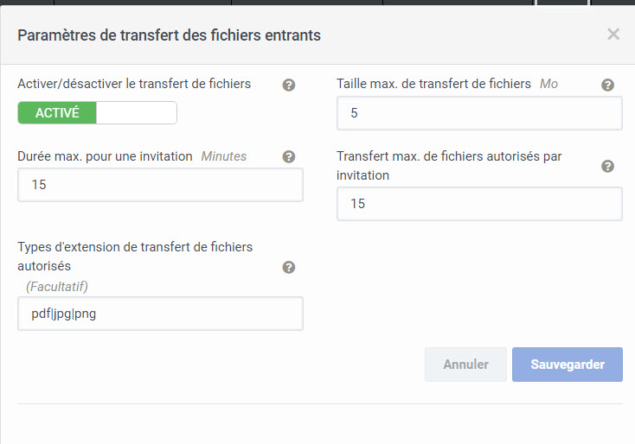Click the white off side of the ACTIVÉ toggle
The width and height of the screenshot is (635, 444).
(137, 112)
